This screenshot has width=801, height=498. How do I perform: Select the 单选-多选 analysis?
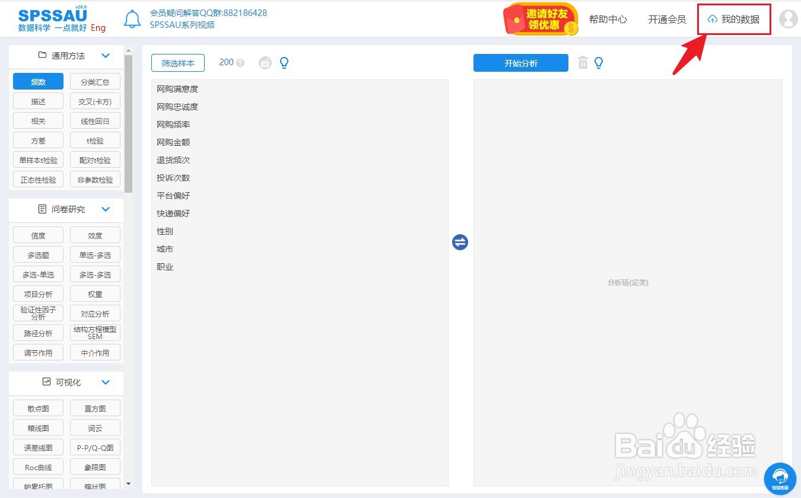coord(95,255)
